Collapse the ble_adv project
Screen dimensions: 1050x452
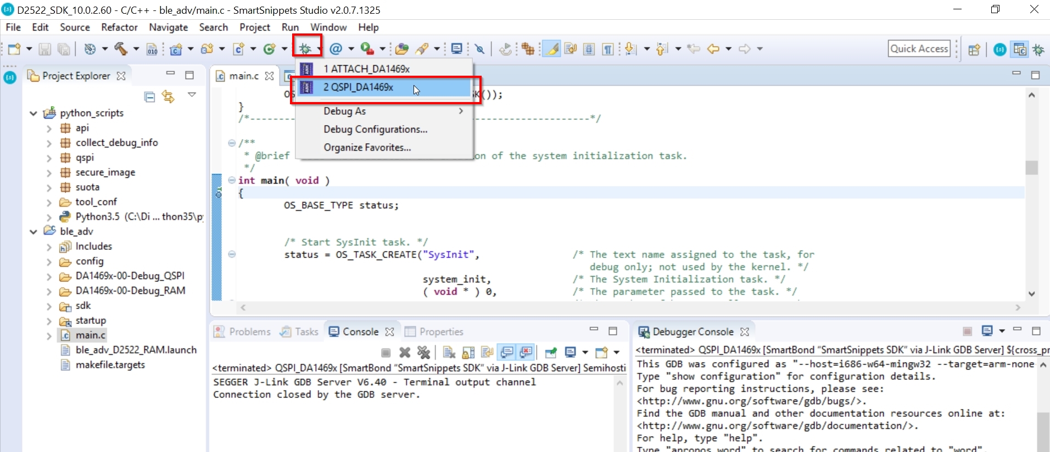point(33,231)
